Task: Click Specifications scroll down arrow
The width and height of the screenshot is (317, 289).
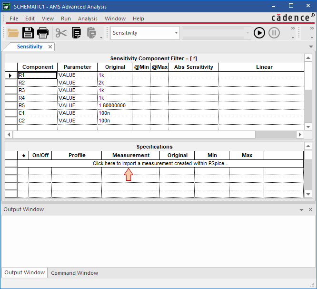Action: pyautogui.click(x=308, y=194)
